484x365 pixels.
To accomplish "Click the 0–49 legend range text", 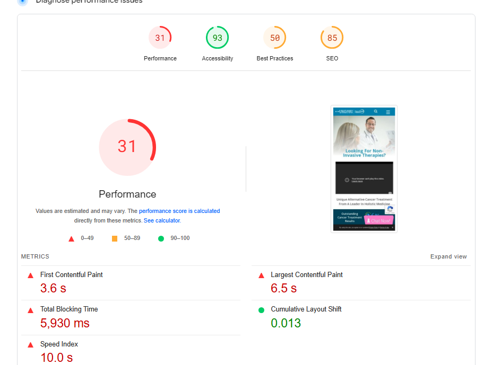I will point(87,238).
